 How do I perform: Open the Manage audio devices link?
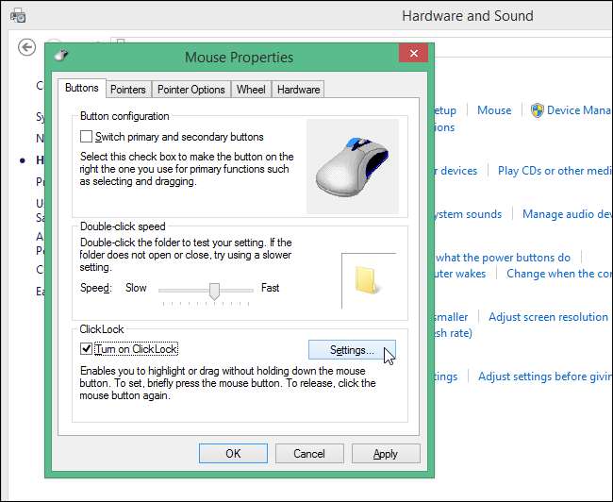click(566, 214)
